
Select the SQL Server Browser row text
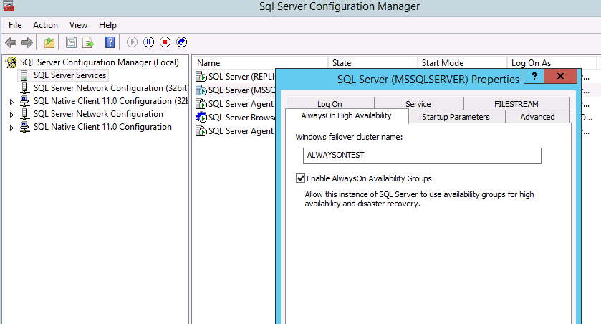[241, 117]
